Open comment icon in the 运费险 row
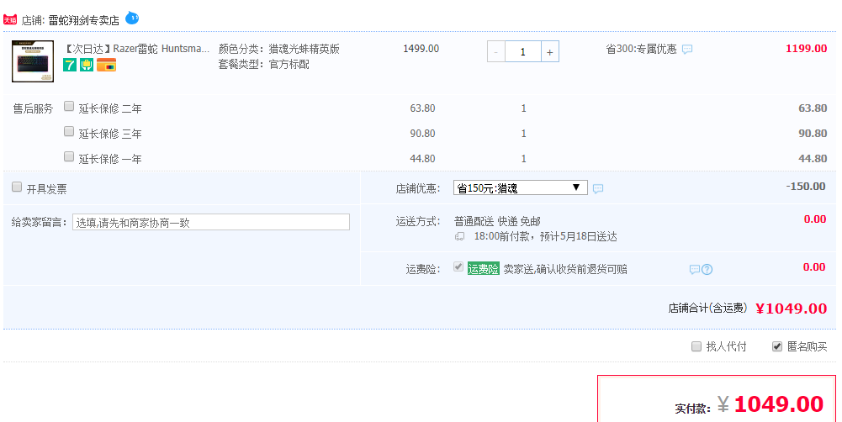 (694, 269)
